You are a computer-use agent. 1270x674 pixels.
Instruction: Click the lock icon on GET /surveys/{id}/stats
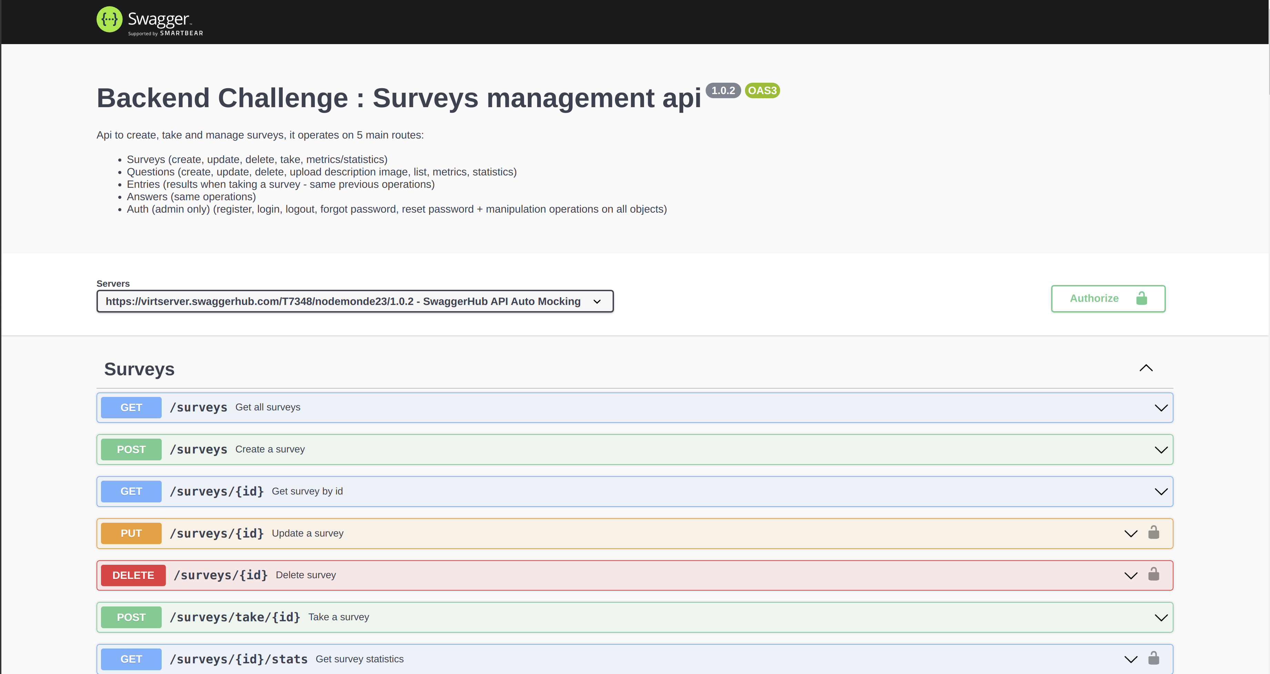tap(1153, 658)
